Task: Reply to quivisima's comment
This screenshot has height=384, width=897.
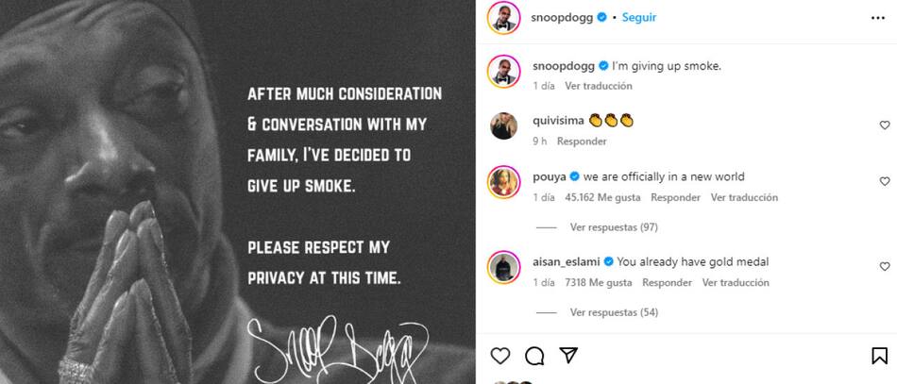Action: coord(582,142)
